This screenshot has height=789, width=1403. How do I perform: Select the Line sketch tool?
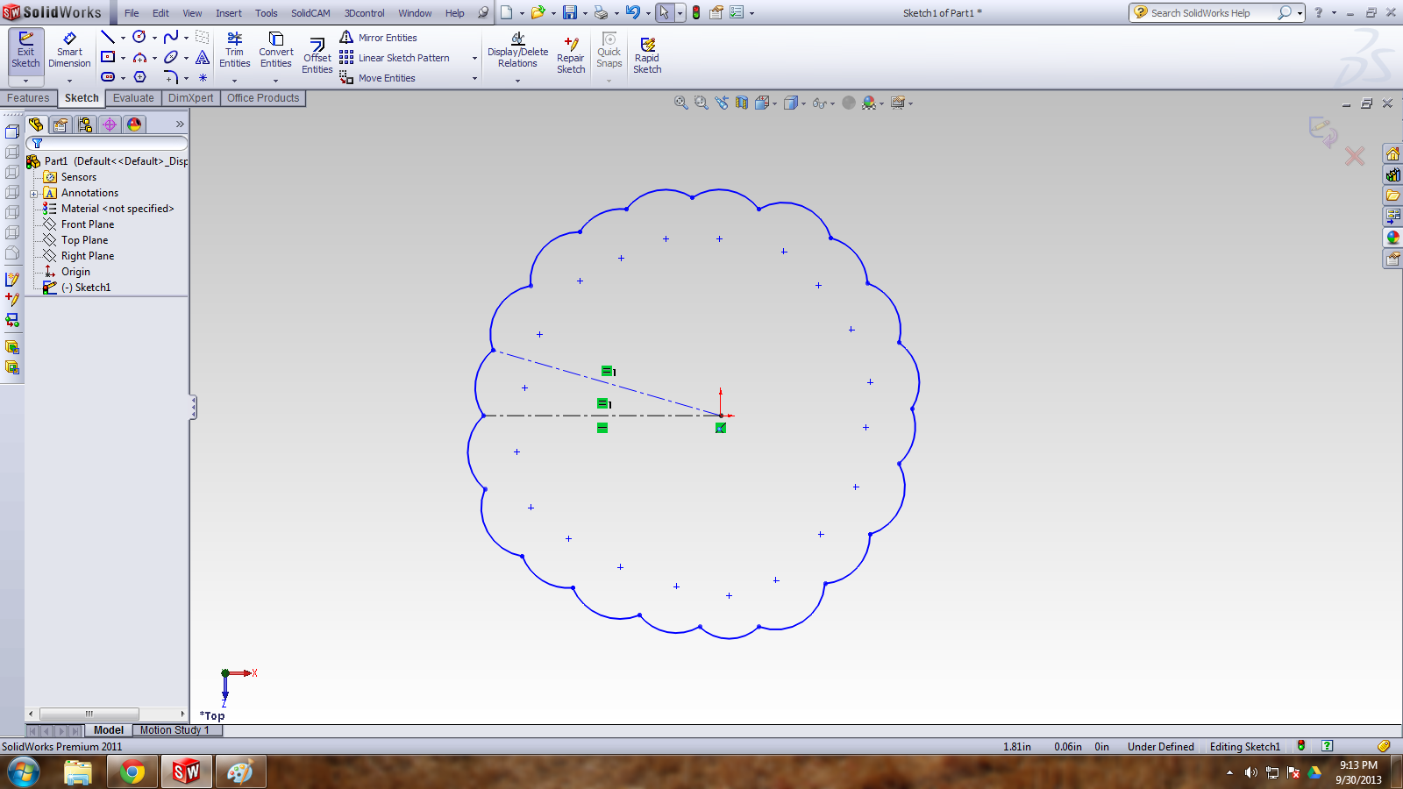(x=108, y=37)
